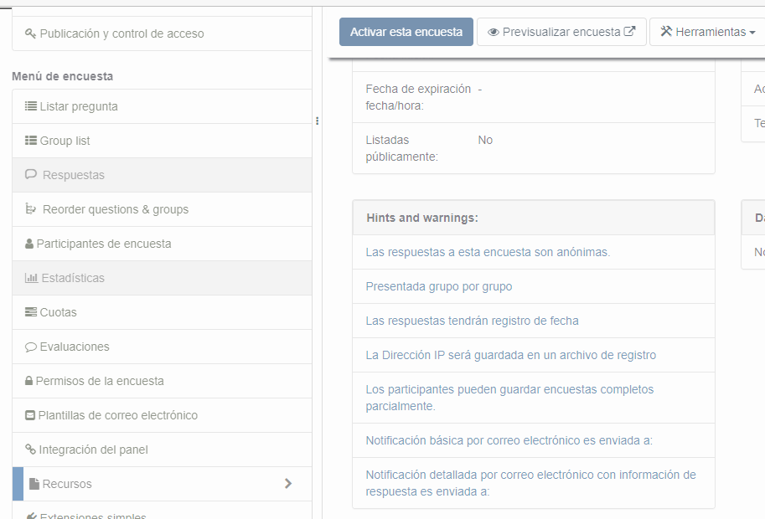Click the Presentada grupo por grupo link
The image size is (765, 519).
[439, 286]
